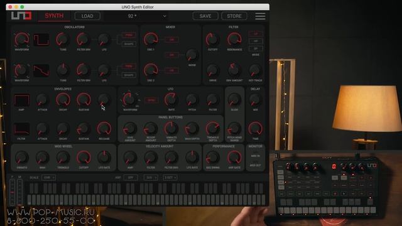Click oscillator 1 square waveform display
Screen dimensions: 402x226
(41, 40)
